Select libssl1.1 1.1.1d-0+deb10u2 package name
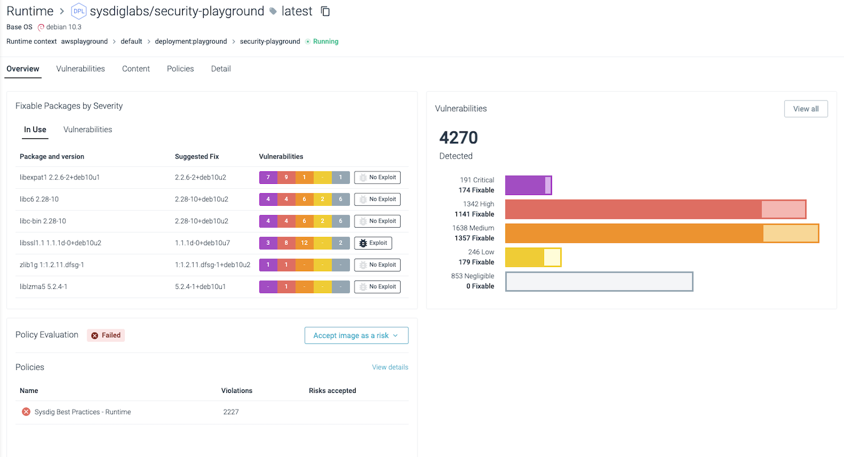This screenshot has width=844, height=457. [x=60, y=243]
